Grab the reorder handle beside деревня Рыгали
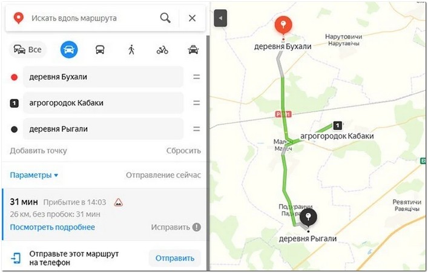Viewport: 428px width, 273px height. 197,129
